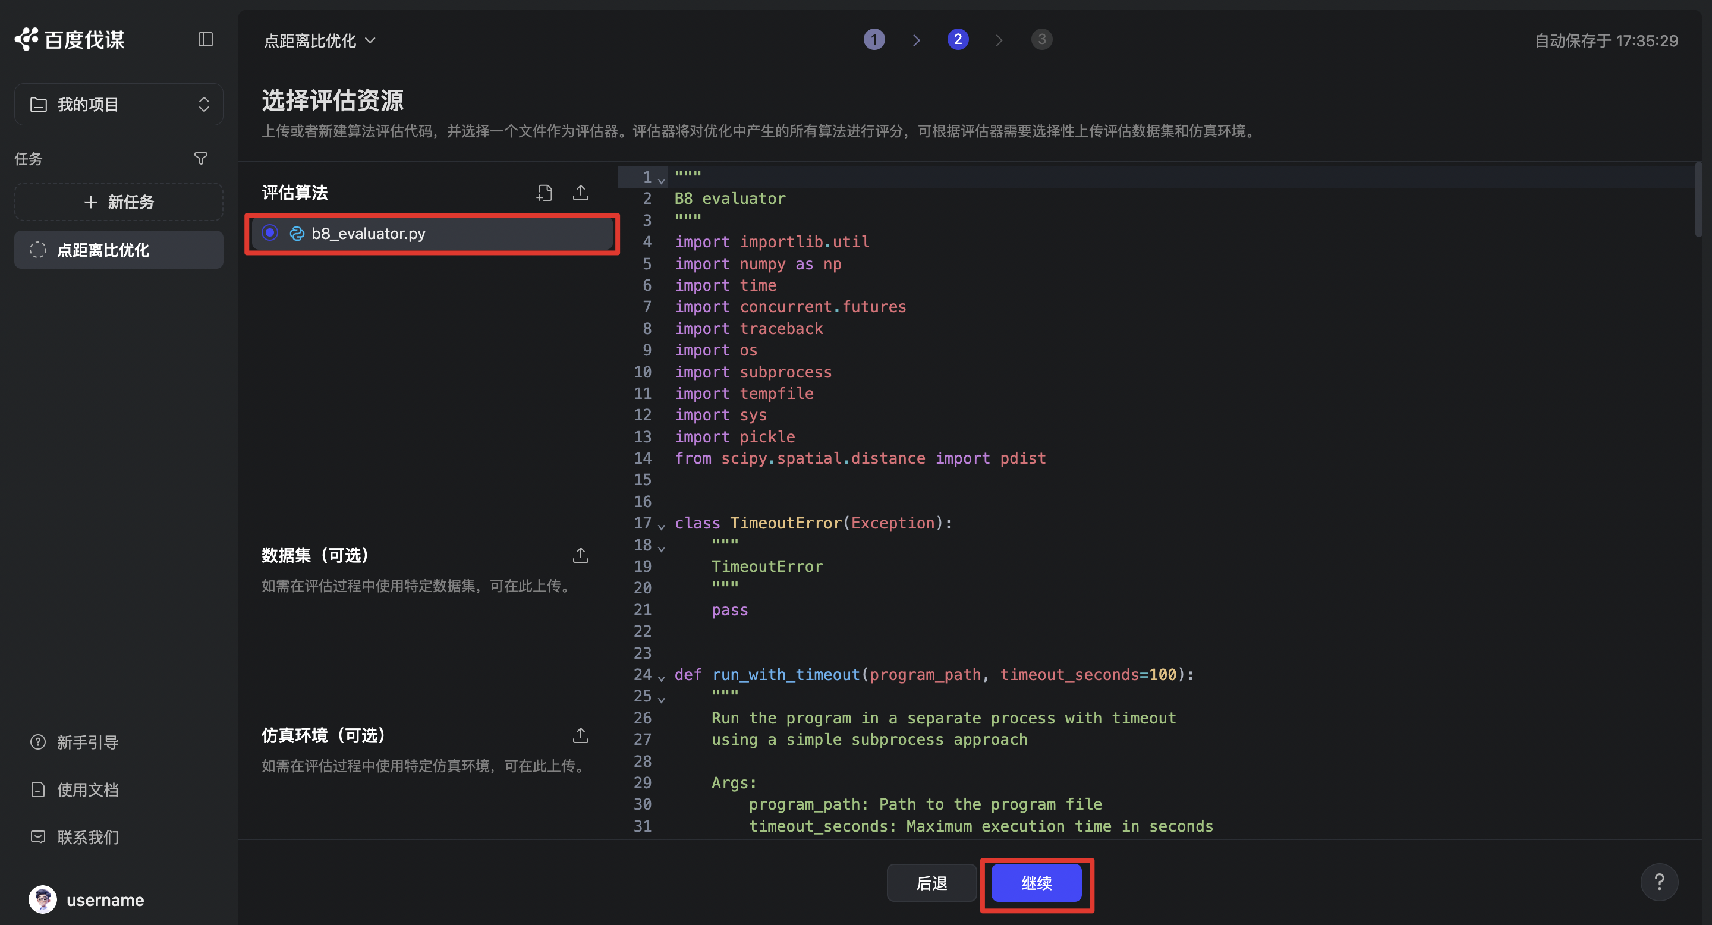Click the code editor vertical scrollbar

click(x=1698, y=199)
